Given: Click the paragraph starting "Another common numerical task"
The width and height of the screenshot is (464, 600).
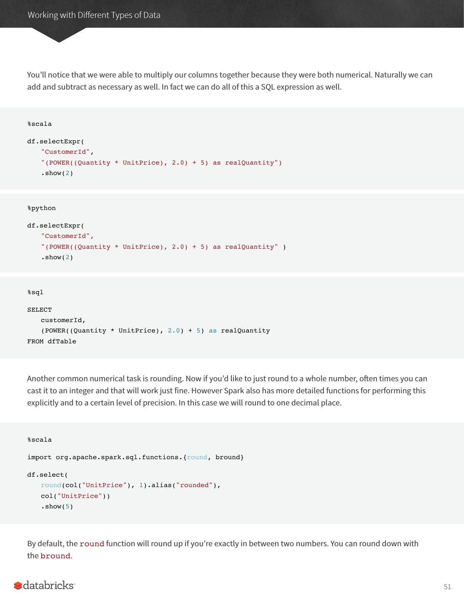Looking at the screenshot, I should (227, 390).
